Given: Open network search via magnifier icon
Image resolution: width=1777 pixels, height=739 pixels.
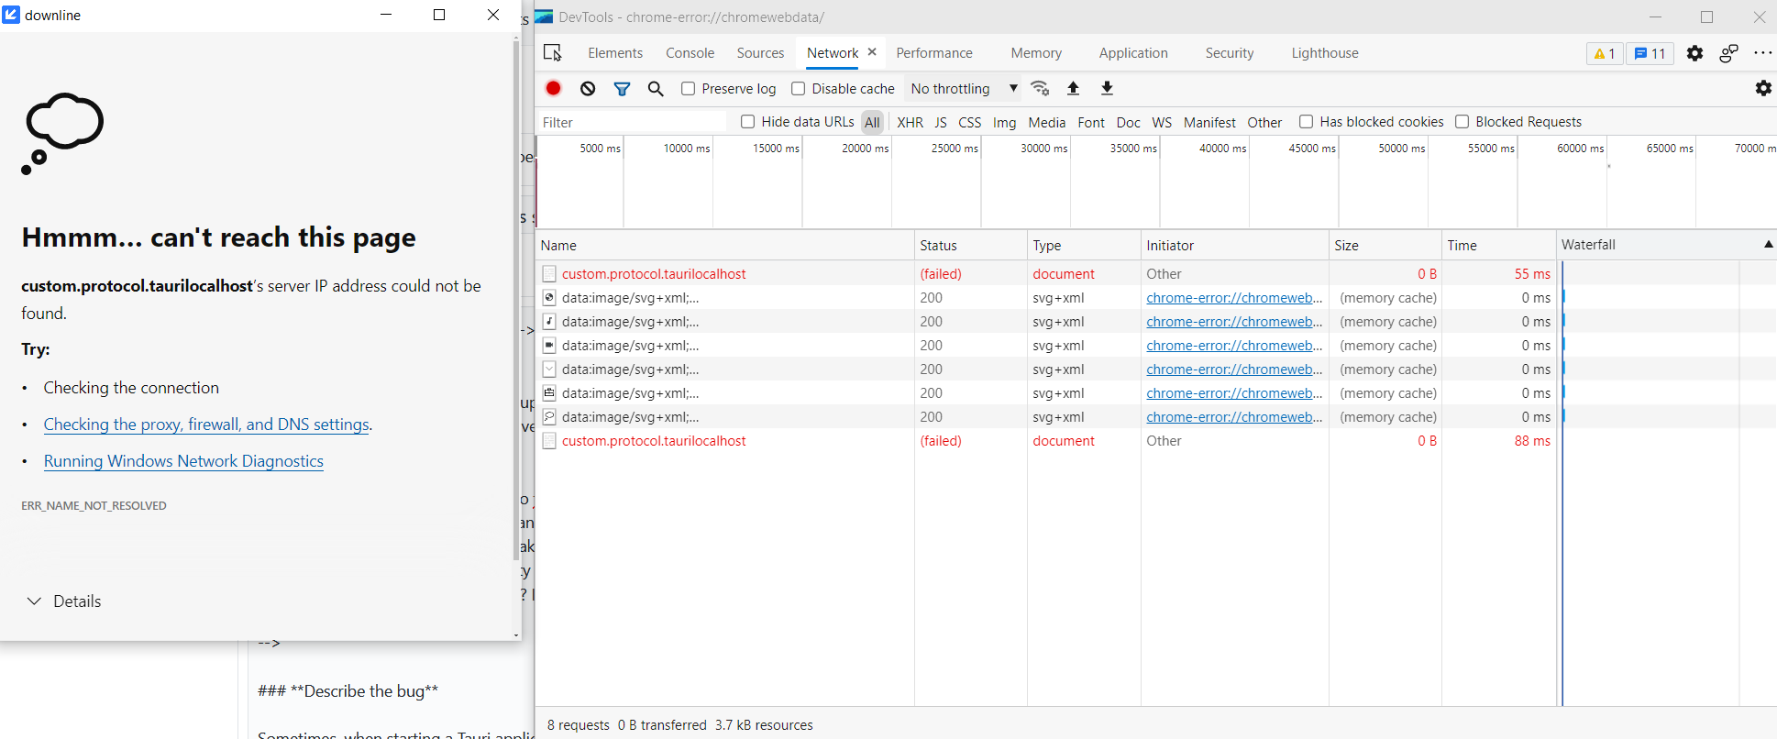Looking at the screenshot, I should (656, 89).
